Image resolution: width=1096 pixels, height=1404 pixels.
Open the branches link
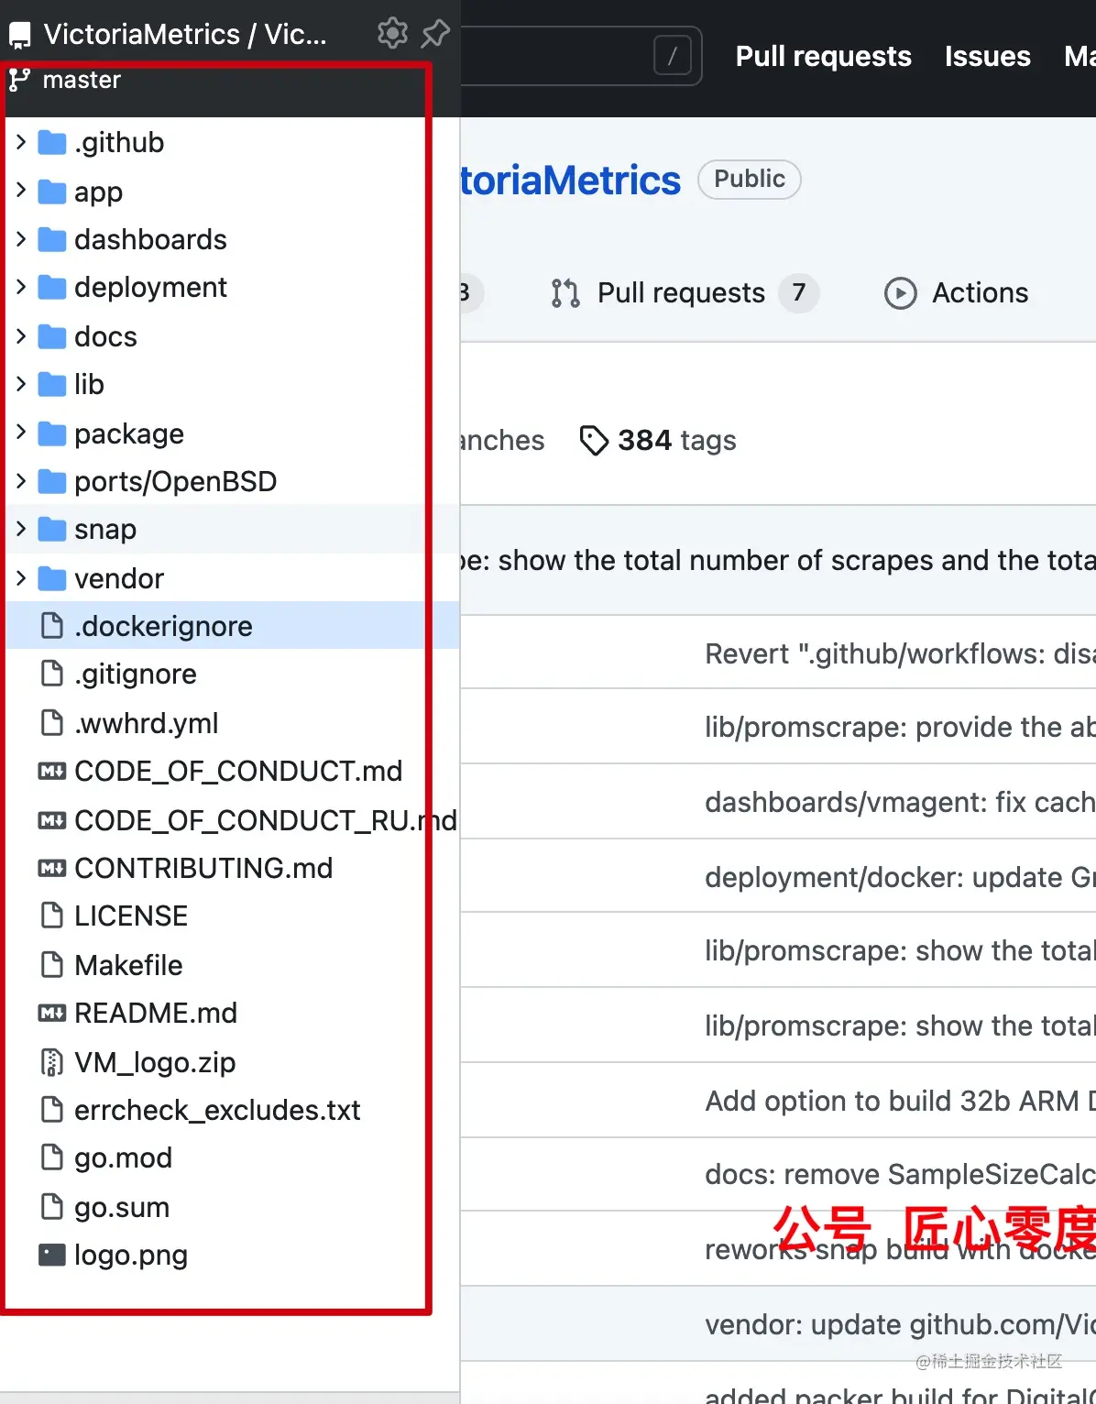pyautogui.click(x=502, y=441)
